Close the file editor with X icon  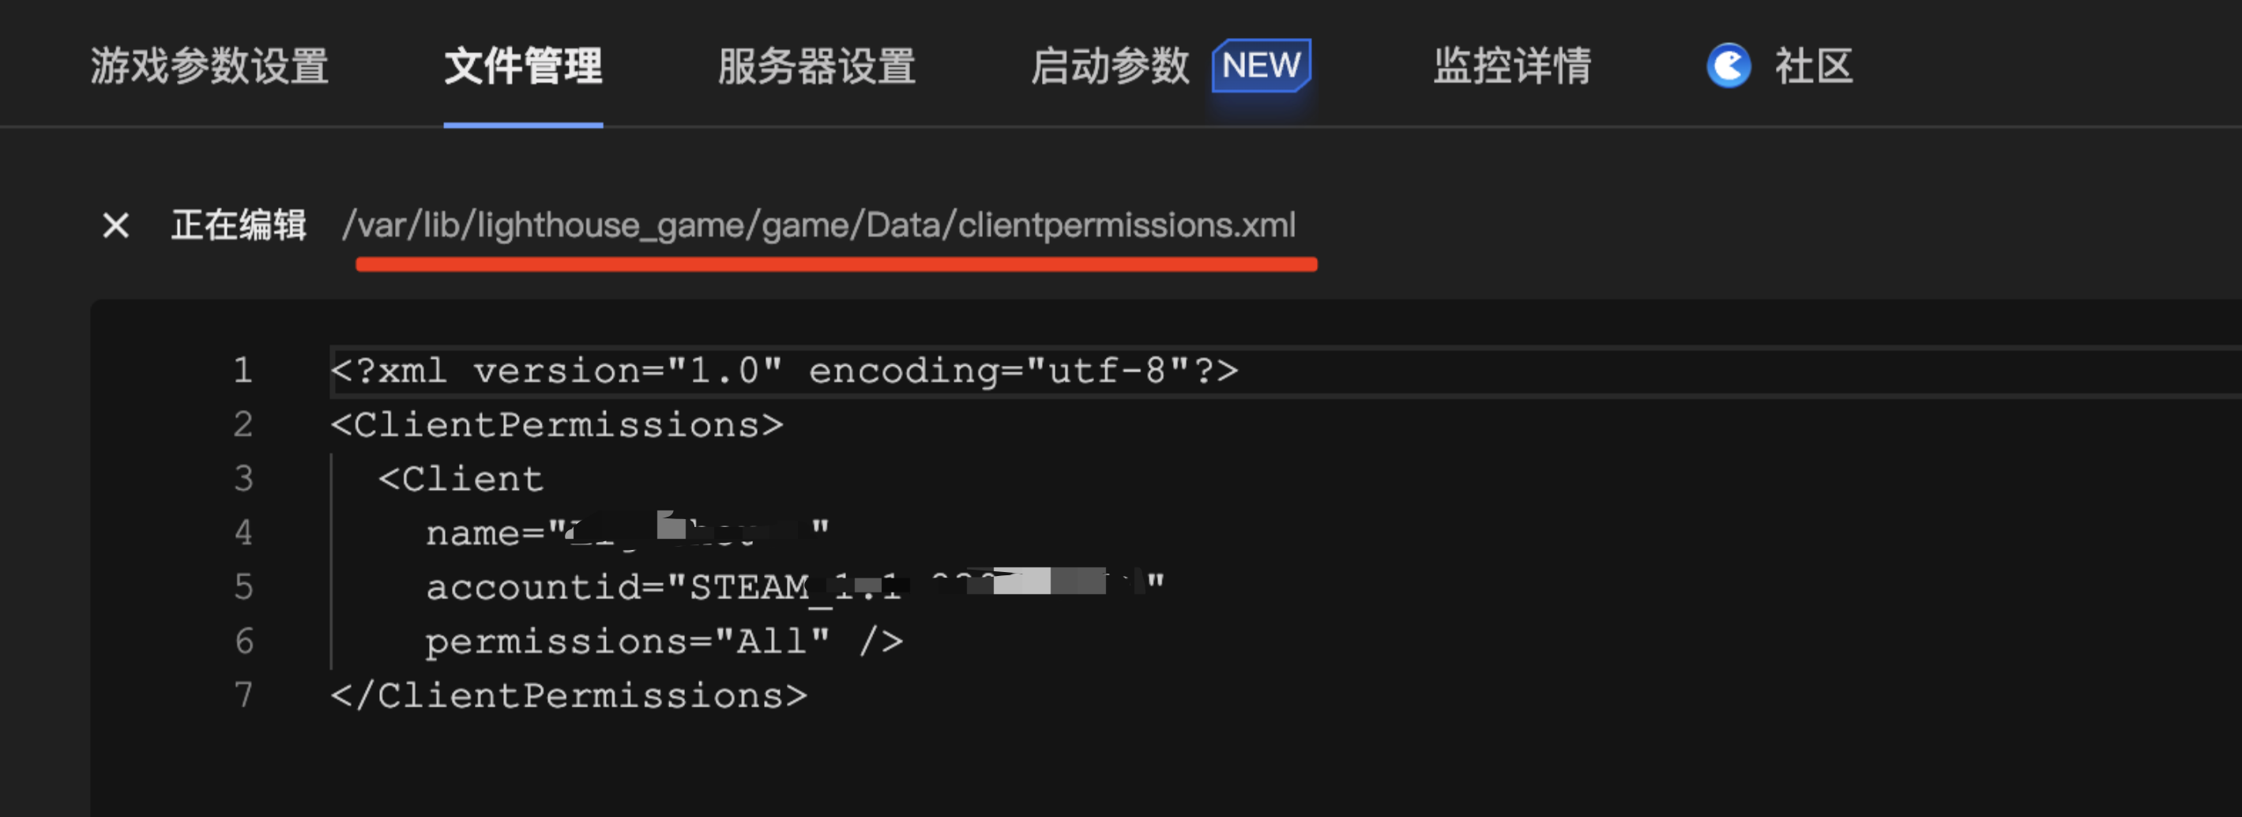(x=116, y=225)
